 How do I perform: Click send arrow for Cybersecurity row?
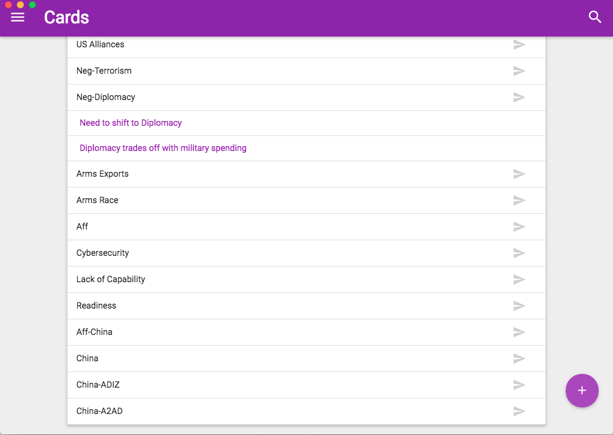tap(519, 253)
